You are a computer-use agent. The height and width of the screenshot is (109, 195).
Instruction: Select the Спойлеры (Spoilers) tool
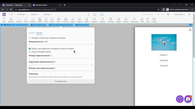pos(111,20)
